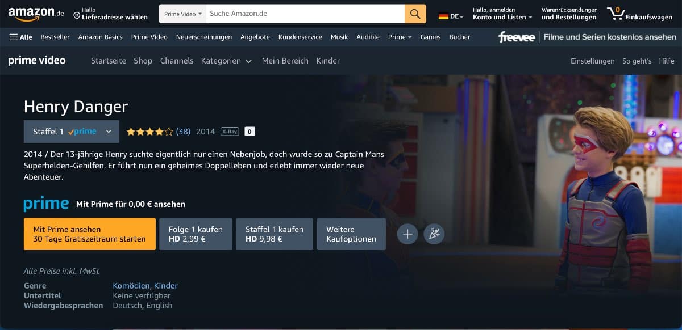Add Henry Danger to watchlist with plus icon

coord(407,234)
